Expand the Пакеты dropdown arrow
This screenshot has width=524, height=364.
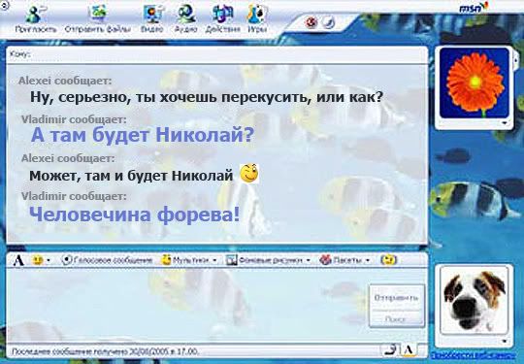[368, 260]
